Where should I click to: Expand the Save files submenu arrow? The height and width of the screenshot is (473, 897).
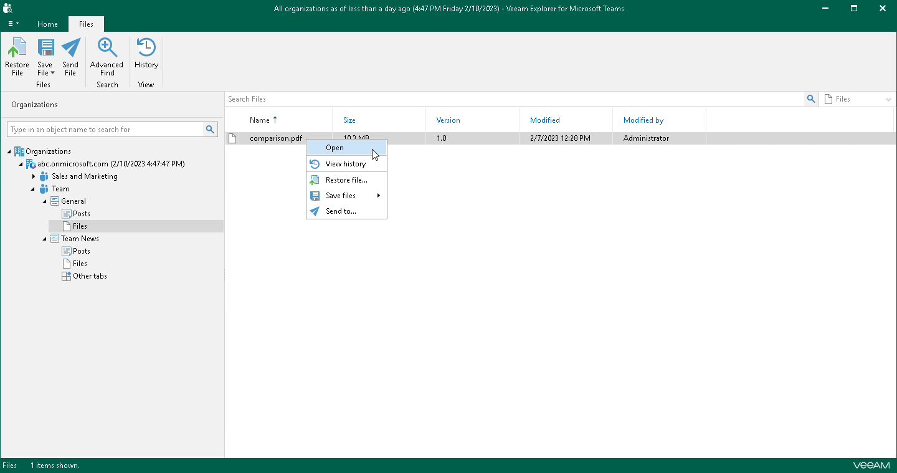(x=378, y=196)
